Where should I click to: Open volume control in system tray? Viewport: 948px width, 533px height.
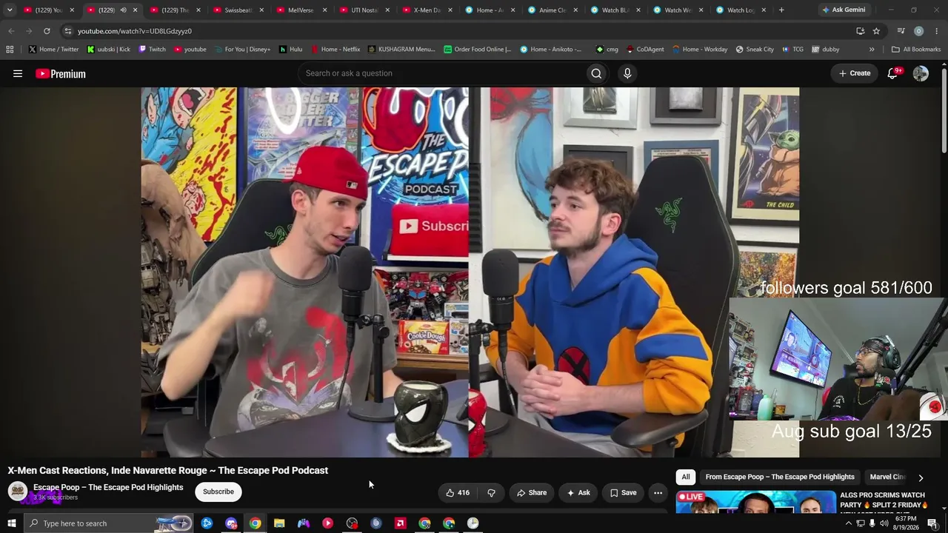884,523
